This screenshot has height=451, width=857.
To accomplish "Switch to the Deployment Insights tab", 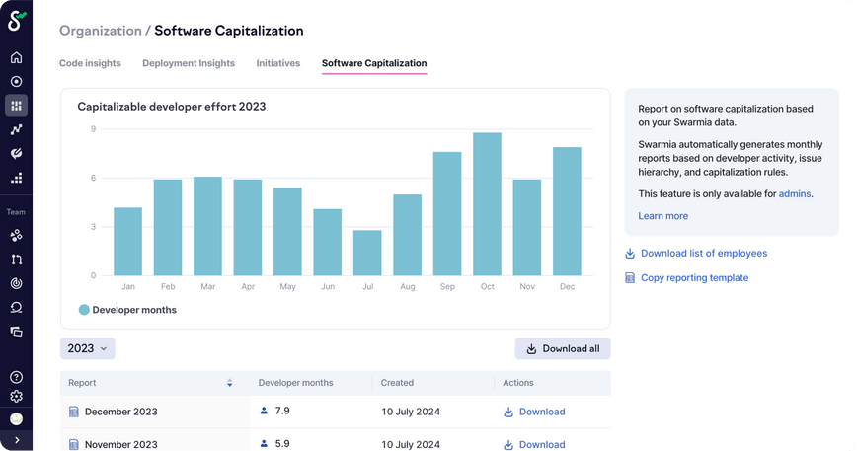I will point(189,63).
